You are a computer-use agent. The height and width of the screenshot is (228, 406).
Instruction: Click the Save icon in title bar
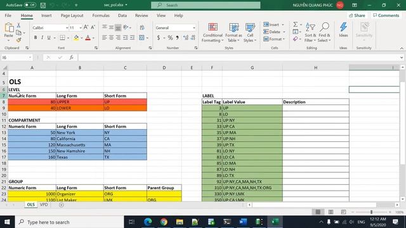click(x=43, y=5)
